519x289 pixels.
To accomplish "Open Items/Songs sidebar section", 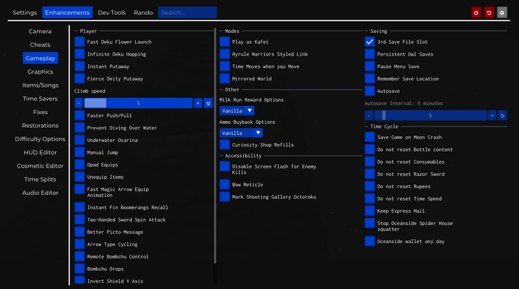I will pos(40,86).
